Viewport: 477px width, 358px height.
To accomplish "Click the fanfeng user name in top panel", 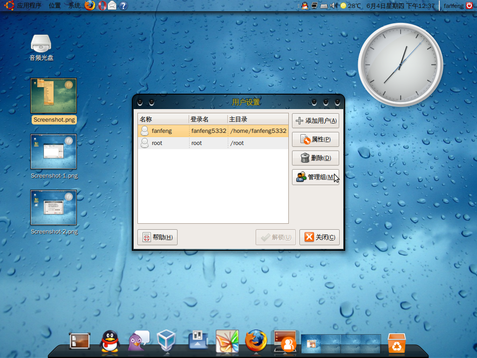I will tap(454, 6).
